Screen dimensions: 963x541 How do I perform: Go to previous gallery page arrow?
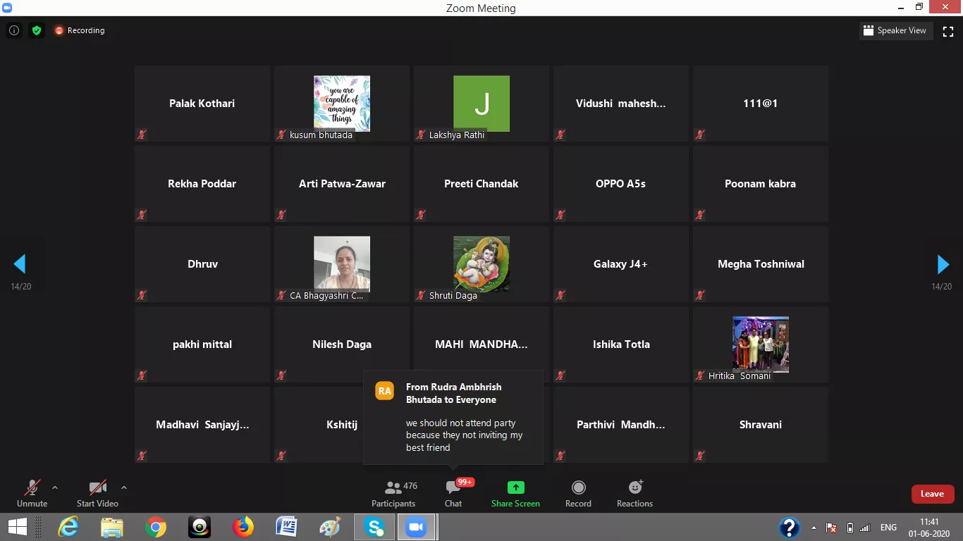tap(20, 264)
